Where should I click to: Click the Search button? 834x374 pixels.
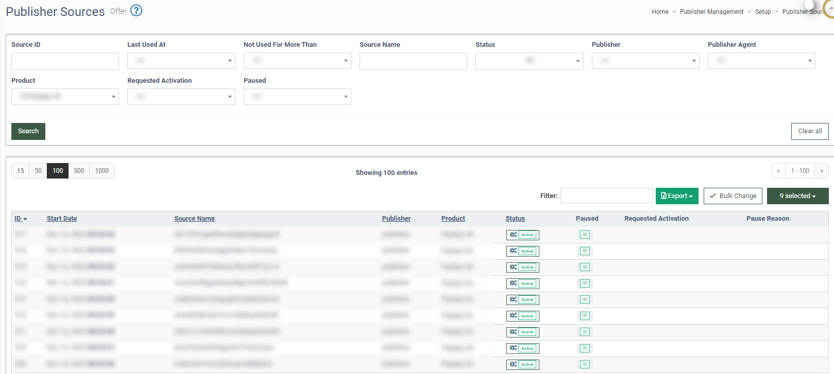28,131
